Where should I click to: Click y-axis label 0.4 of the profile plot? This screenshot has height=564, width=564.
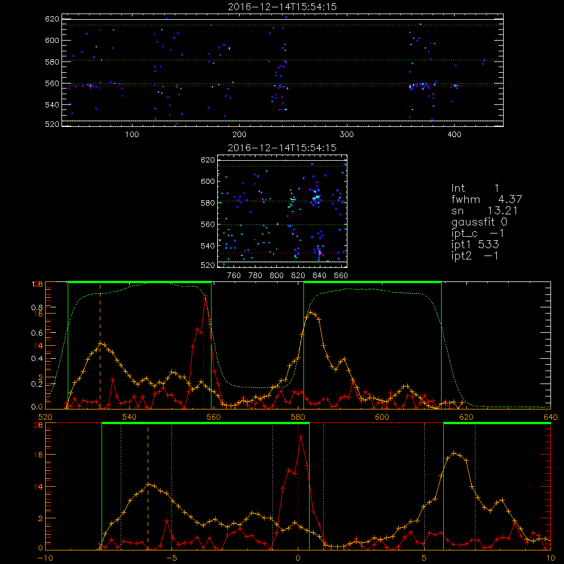click(x=37, y=359)
